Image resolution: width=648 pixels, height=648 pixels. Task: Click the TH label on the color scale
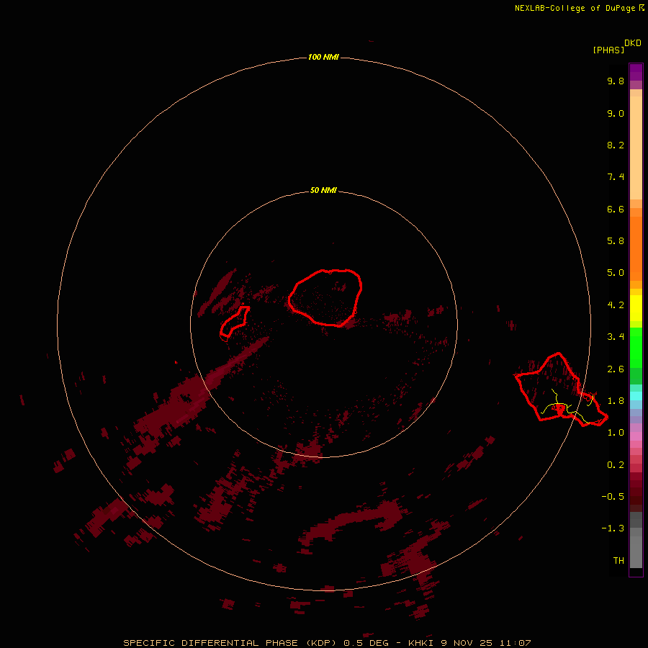tap(618, 560)
